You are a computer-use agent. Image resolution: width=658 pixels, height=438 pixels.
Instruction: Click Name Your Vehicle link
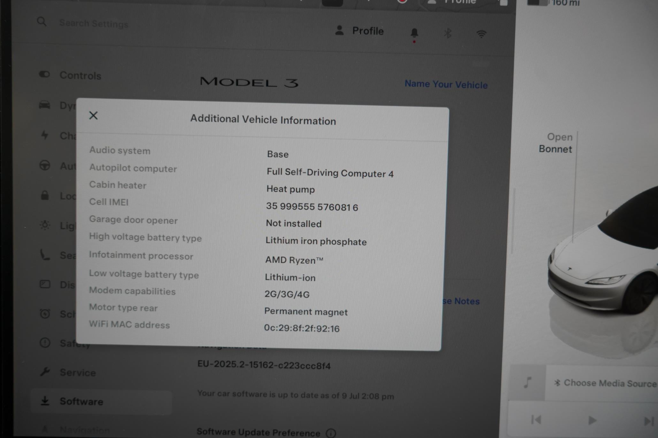click(x=446, y=85)
